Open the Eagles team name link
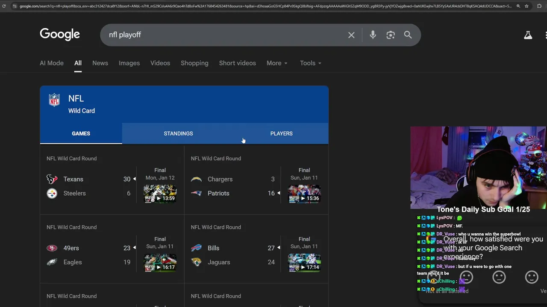 click(72, 262)
